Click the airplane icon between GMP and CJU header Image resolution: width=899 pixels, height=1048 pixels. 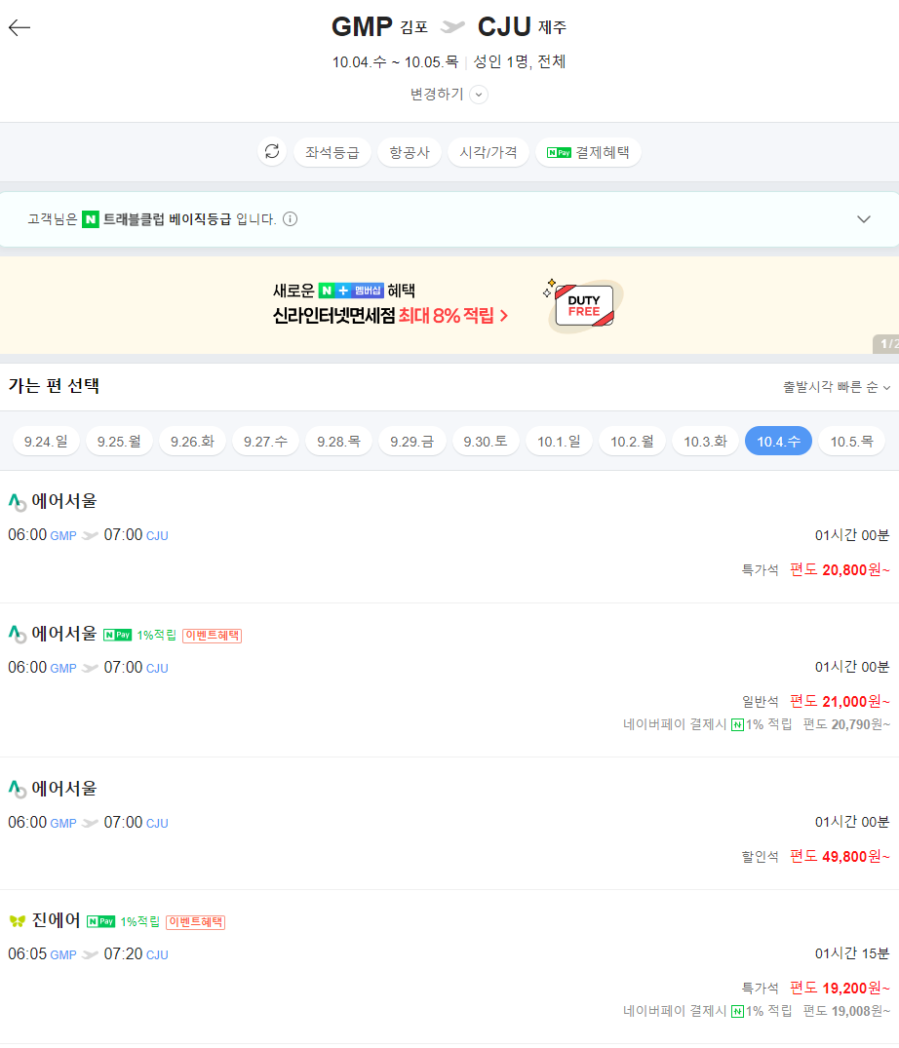[x=452, y=26]
